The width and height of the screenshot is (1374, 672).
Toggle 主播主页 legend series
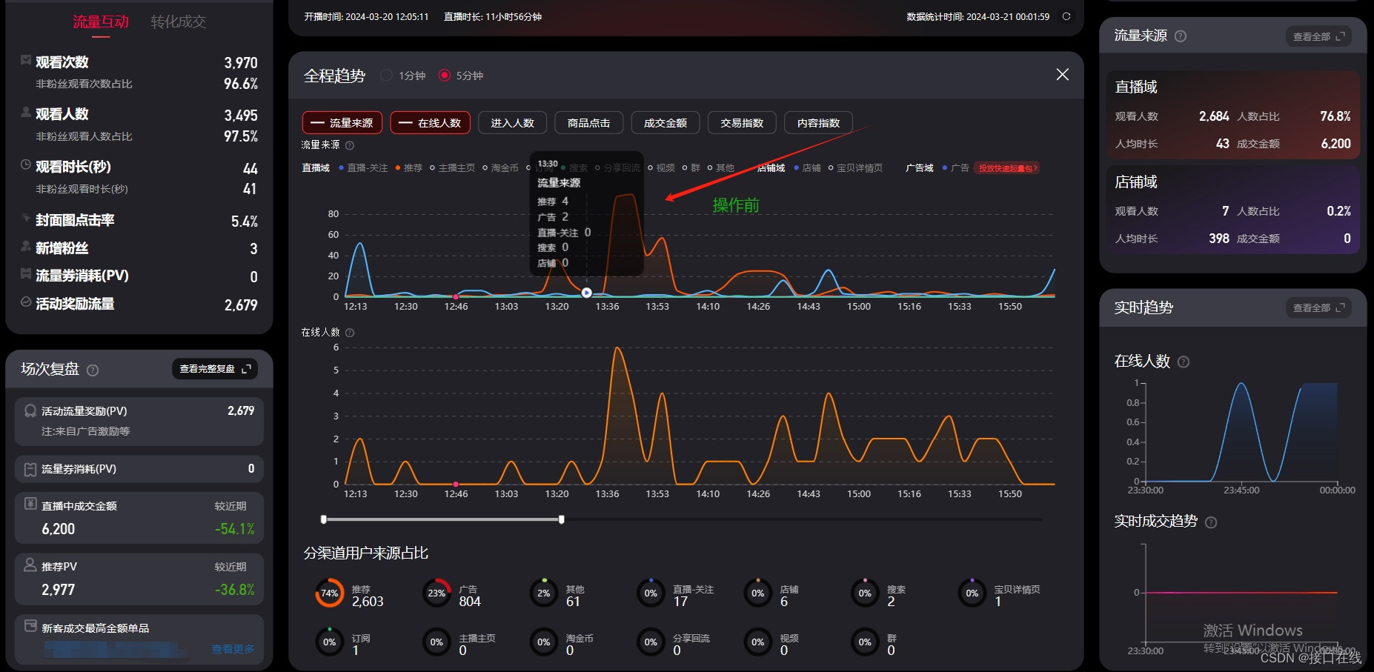tap(452, 168)
